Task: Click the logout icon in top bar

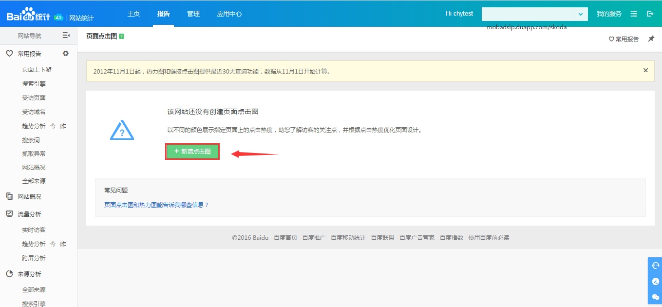Action: coord(650,14)
